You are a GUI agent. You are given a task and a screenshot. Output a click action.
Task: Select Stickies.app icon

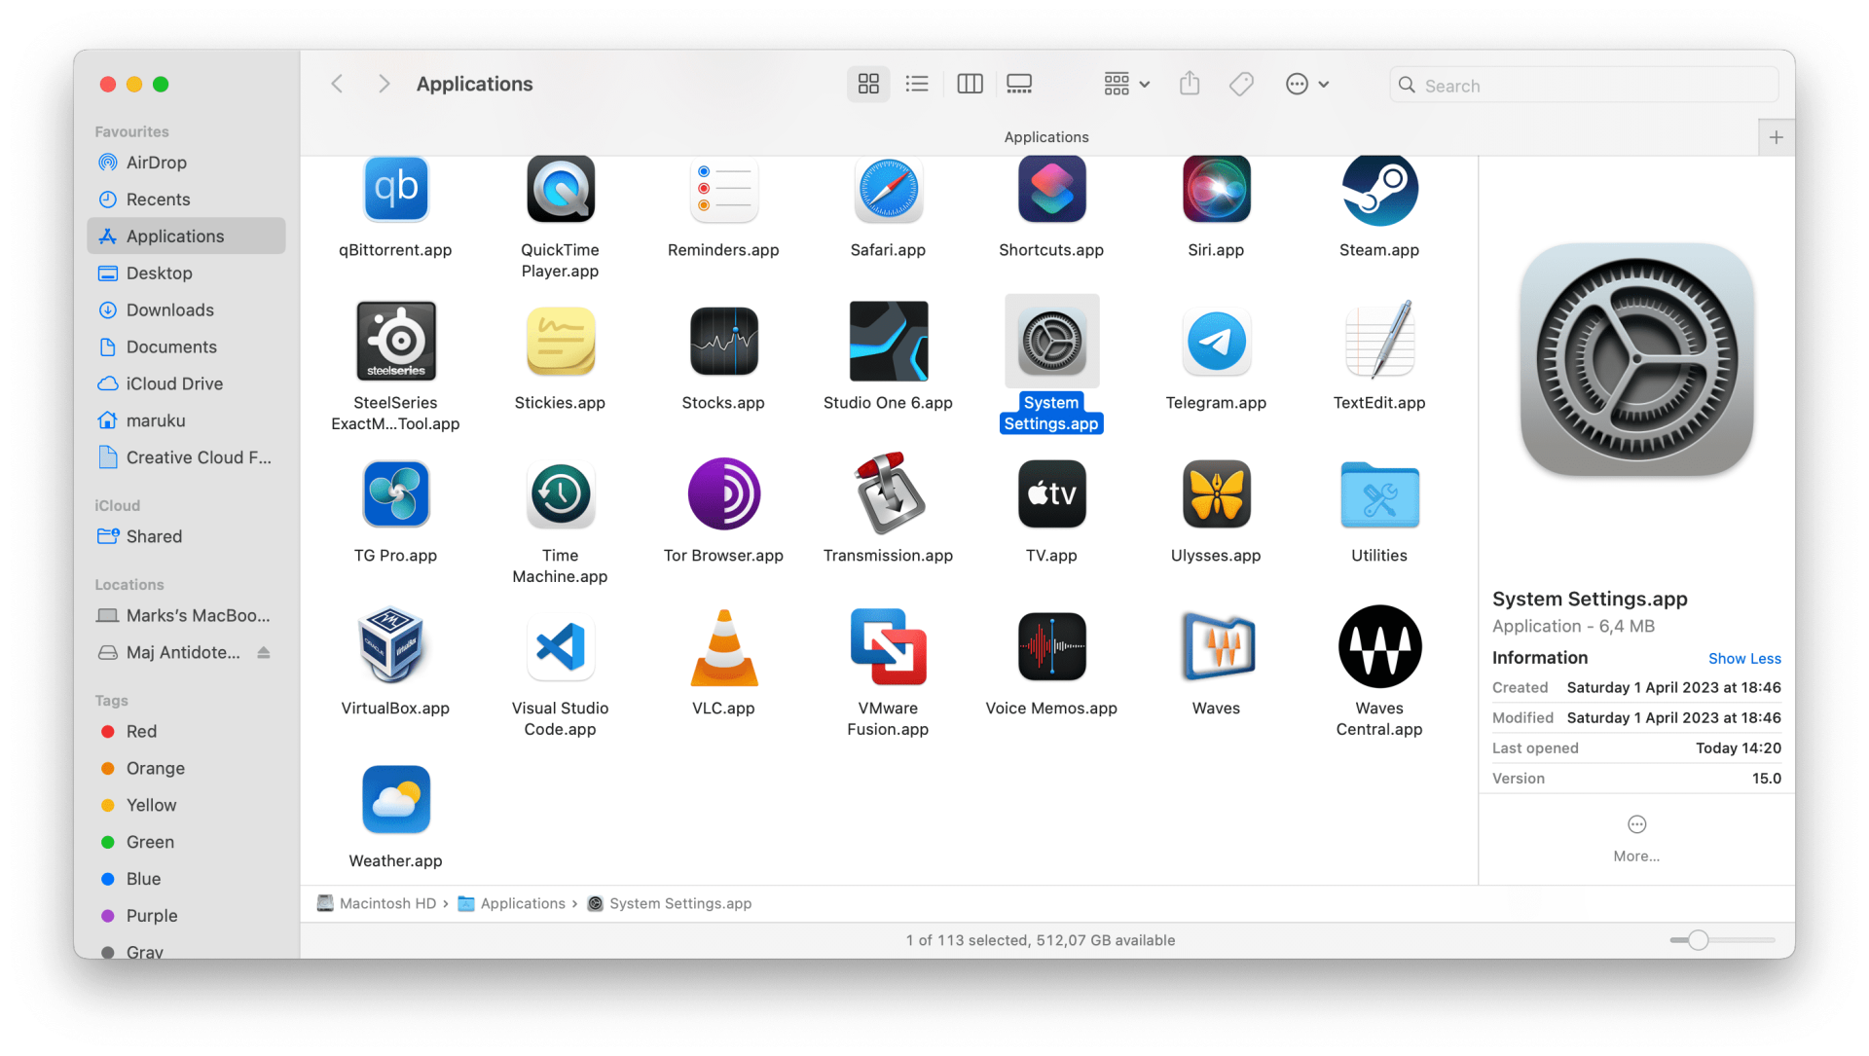click(560, 341)
